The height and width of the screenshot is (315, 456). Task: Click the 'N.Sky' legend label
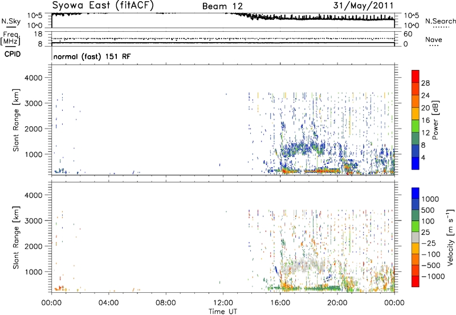click(x=11, y=21)
